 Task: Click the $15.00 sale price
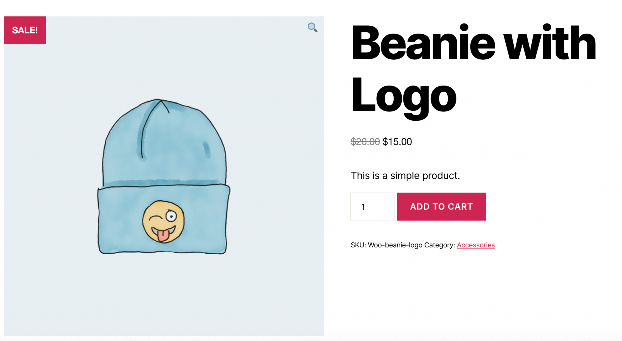[397, 142]
